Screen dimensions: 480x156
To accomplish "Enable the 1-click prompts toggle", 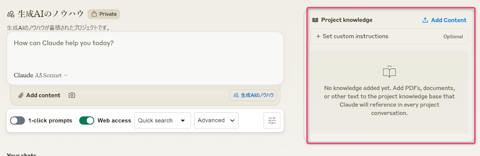I will click(17, 121).
